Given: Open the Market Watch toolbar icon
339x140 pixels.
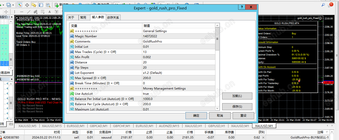Looking at the screenshot, I should 20,5.
